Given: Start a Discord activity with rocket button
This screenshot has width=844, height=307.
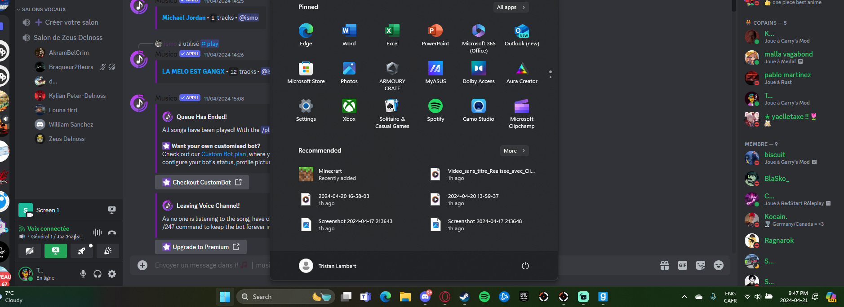Looking at the screenshot, I should (x=82, y=251).
